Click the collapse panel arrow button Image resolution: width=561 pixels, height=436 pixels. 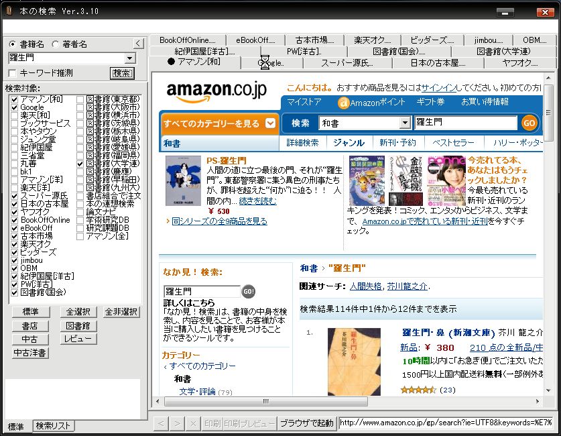click(x=139, y=44)
